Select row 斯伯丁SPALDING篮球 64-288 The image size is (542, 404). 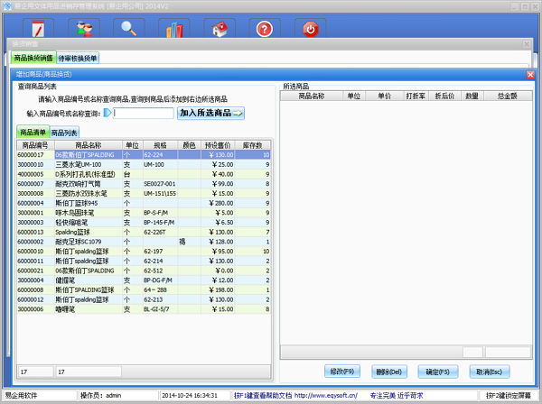[x=144, y=290]
